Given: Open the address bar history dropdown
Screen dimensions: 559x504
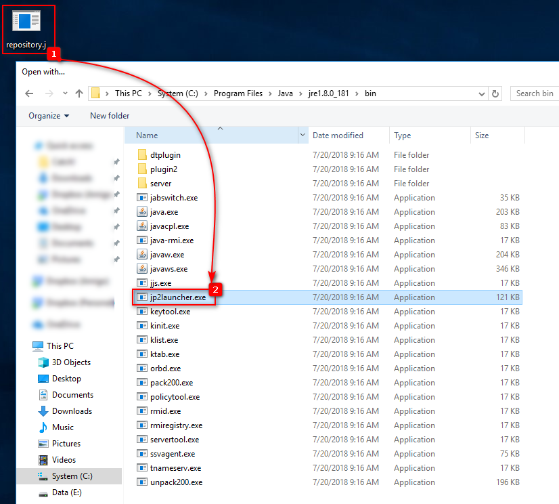Looking at the screenshot, I should pos(481,93).
